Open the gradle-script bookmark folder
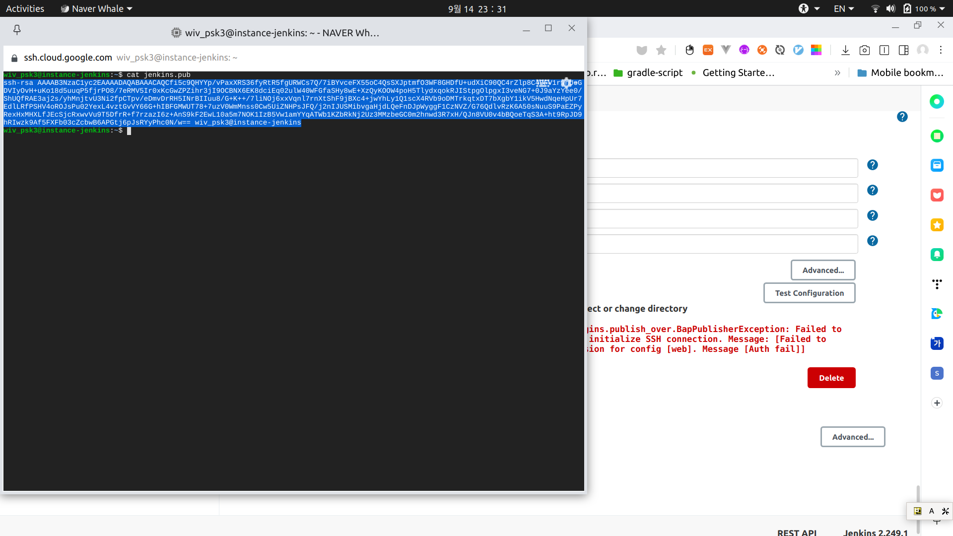Image resolution: width=953 pixels, height=536 pixels. click(x=648, y=73)
